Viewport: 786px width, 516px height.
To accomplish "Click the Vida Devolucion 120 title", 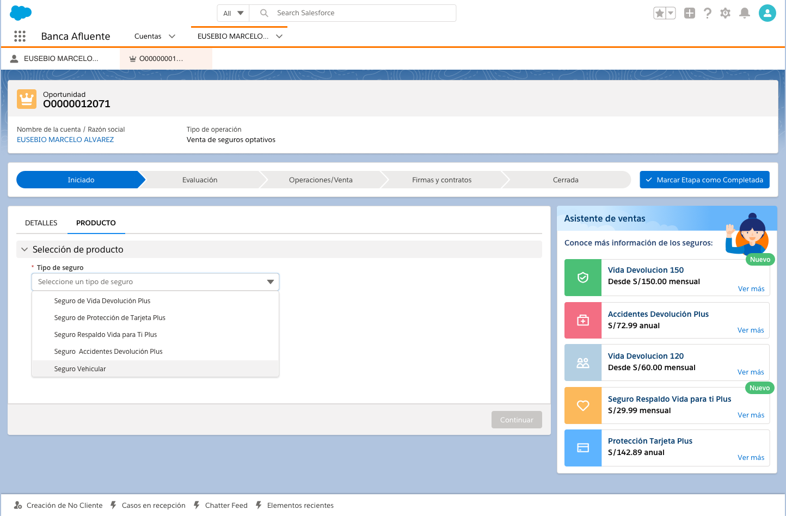I will point(646,356).
